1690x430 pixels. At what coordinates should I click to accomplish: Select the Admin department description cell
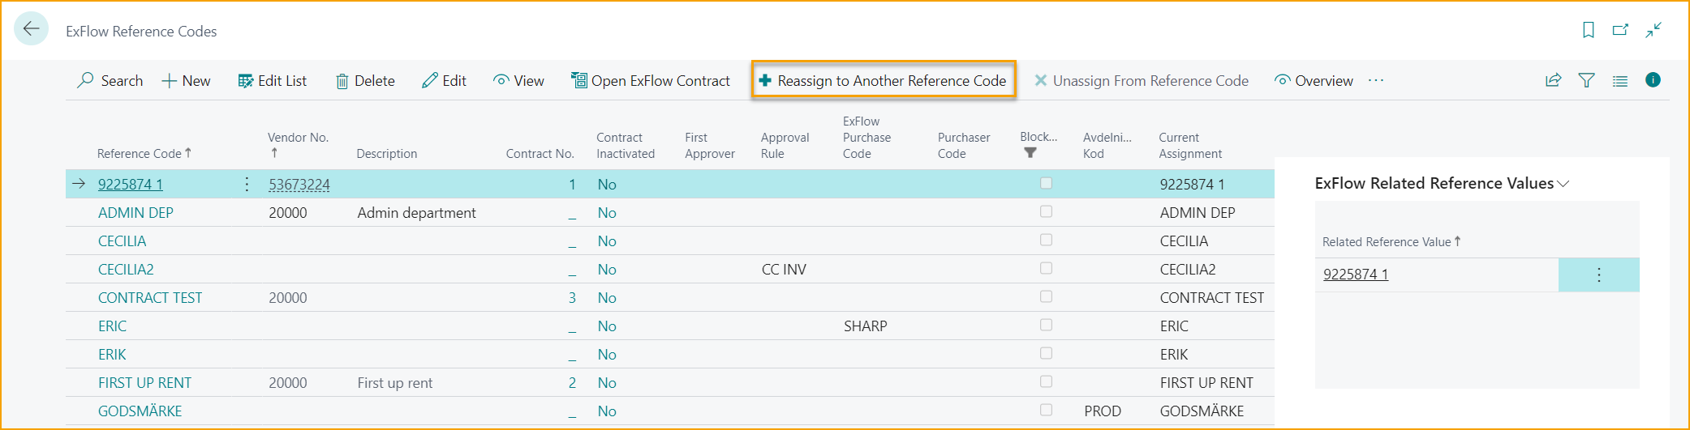pos(416,212)
